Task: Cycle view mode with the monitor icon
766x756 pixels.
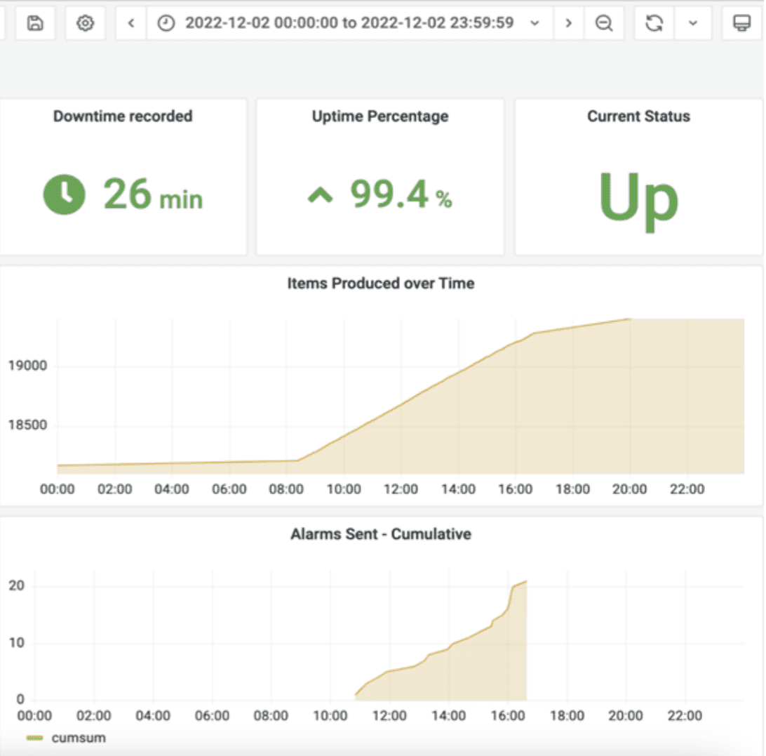Action: pos(741,23)
